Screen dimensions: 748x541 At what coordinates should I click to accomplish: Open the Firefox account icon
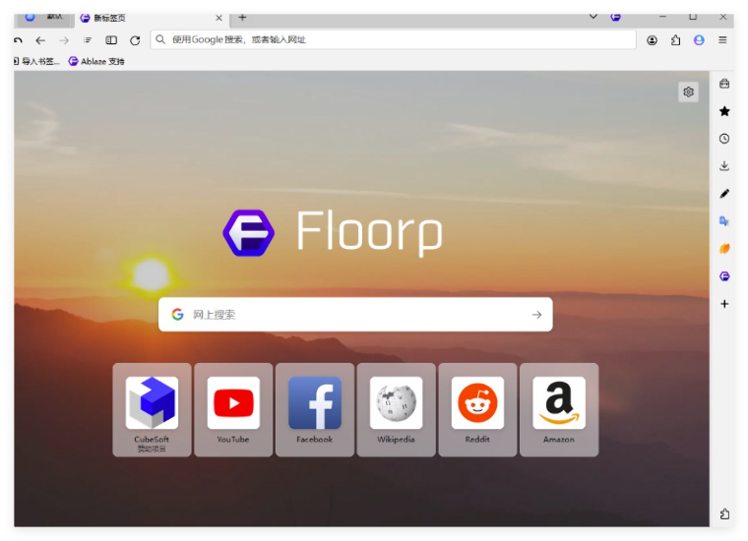pyautogui.click(x=652, y=40)
